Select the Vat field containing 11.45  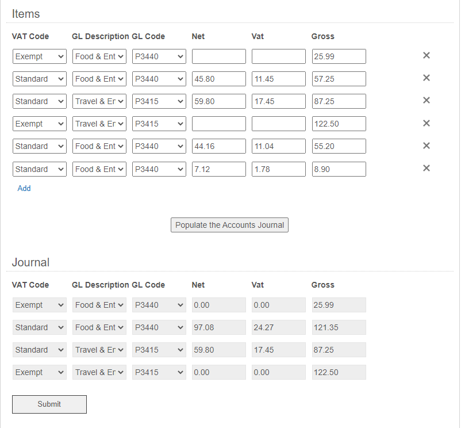(279, 79)
